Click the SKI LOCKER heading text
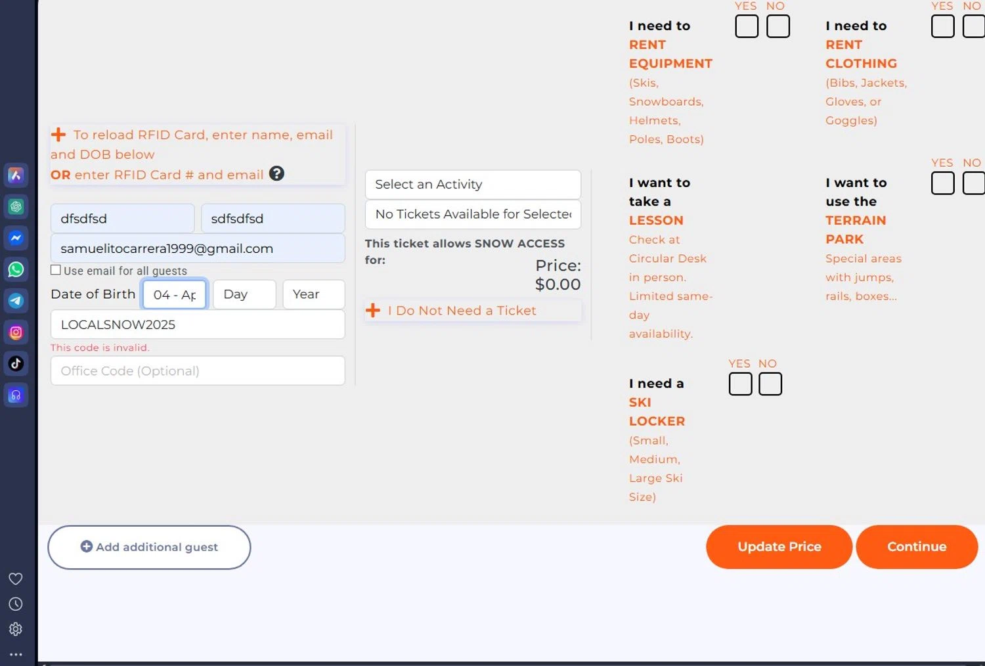 657,412
